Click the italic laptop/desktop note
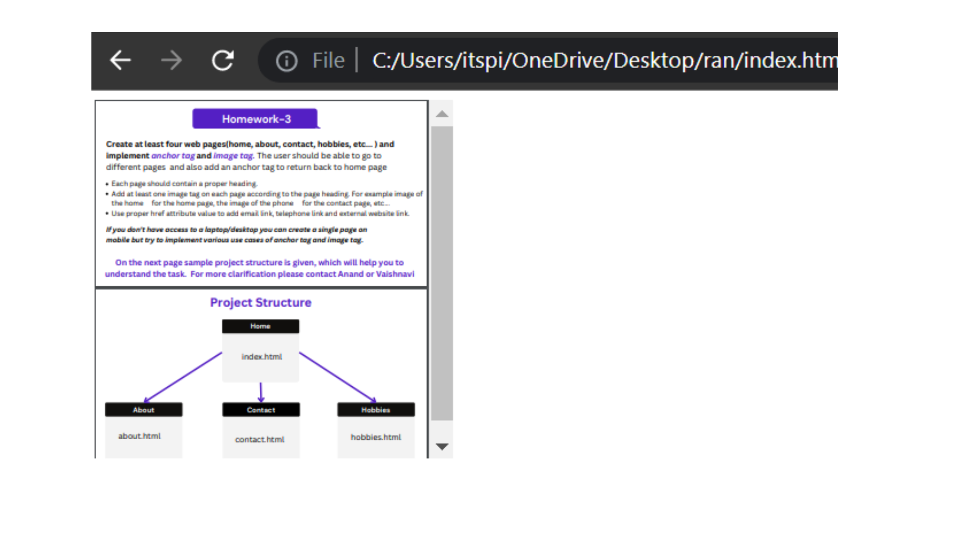The height and width of the screenshot is (549, 976). [236, 235]
